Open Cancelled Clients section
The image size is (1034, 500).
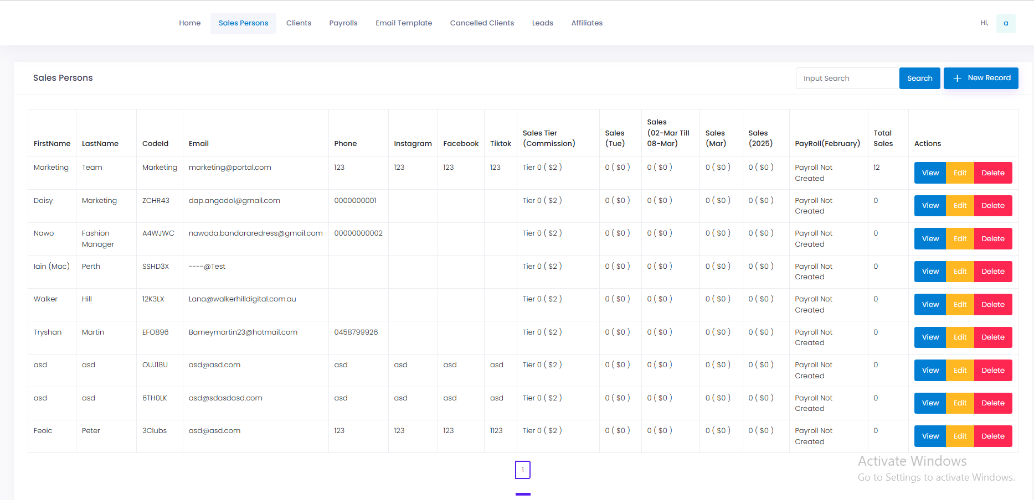coord(481,23)
